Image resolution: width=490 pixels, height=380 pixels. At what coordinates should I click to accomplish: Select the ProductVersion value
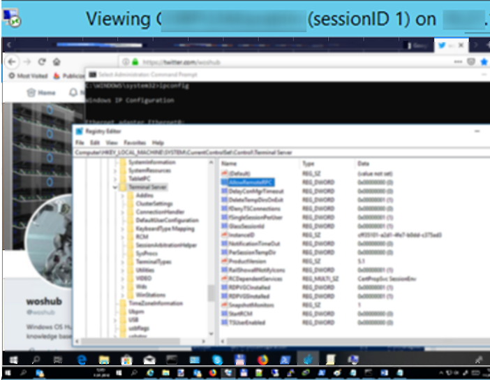coord(247,261)
